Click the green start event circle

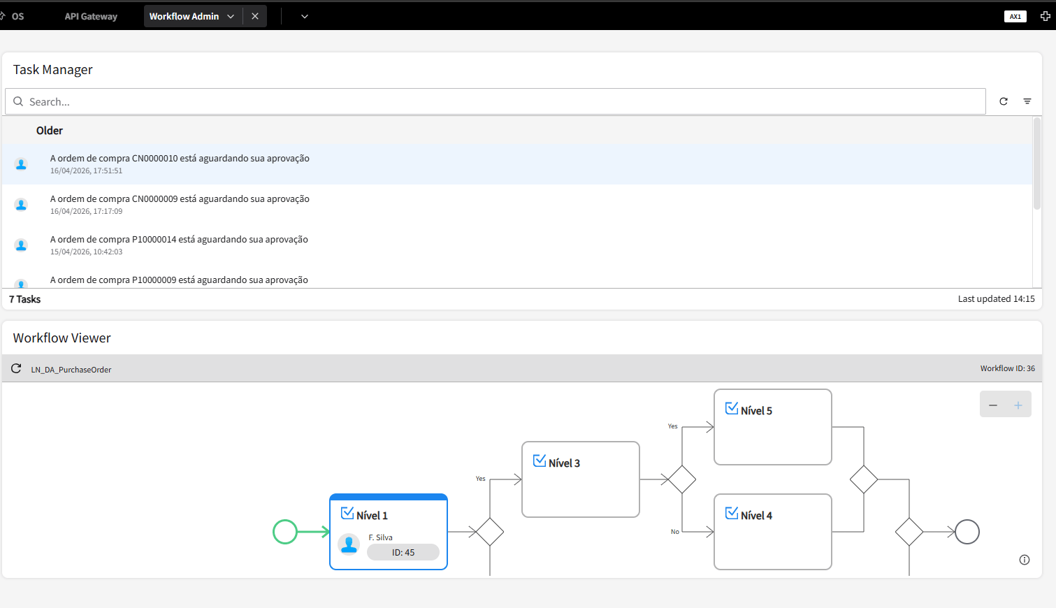(285, 532)
